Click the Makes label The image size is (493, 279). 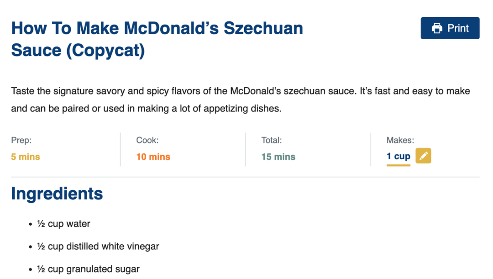[400, 140]
